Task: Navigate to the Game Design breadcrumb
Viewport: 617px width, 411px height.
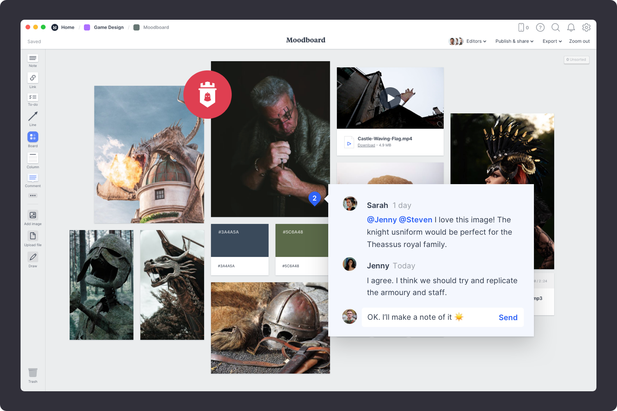Action: [x=109, y=27]
